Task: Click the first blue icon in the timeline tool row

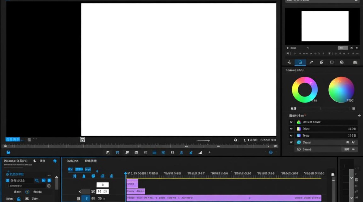Action: click(74, 176)
